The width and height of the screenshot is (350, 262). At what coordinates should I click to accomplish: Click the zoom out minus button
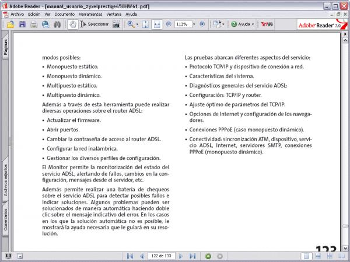(169, 25)
